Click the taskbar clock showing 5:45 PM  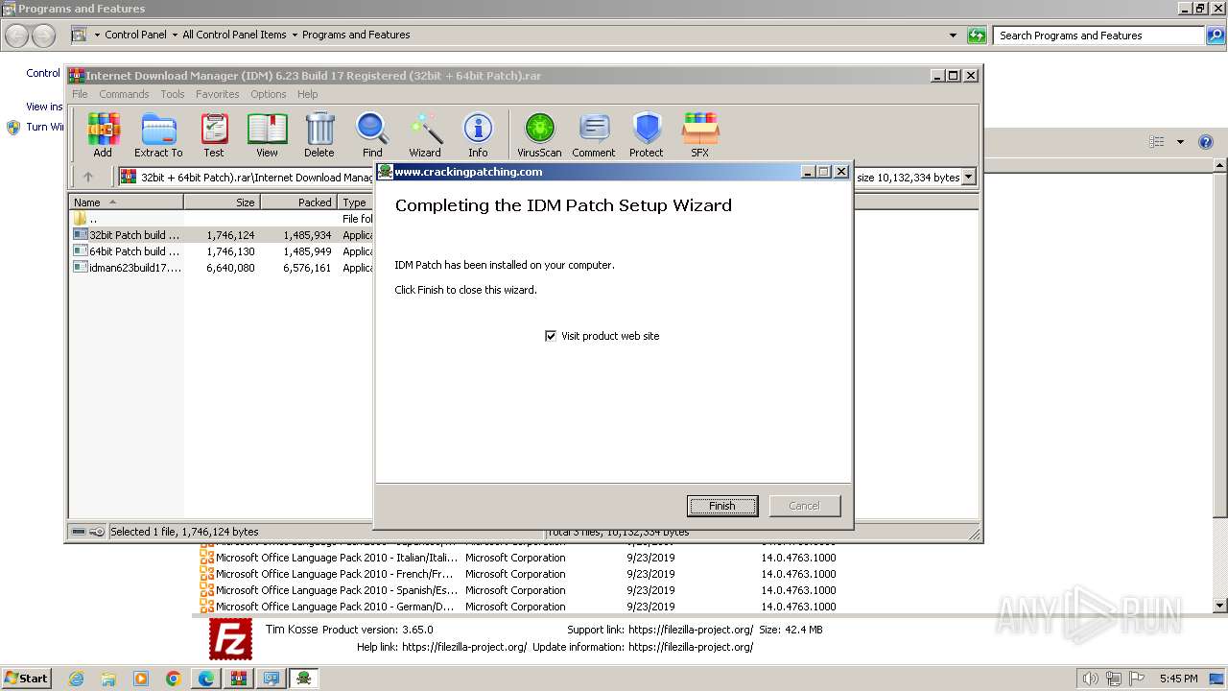[x=1178, y=679]
